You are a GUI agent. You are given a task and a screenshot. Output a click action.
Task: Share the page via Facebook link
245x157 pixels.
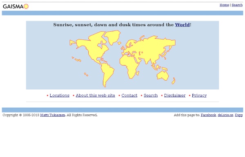click(x=208, y=115)
